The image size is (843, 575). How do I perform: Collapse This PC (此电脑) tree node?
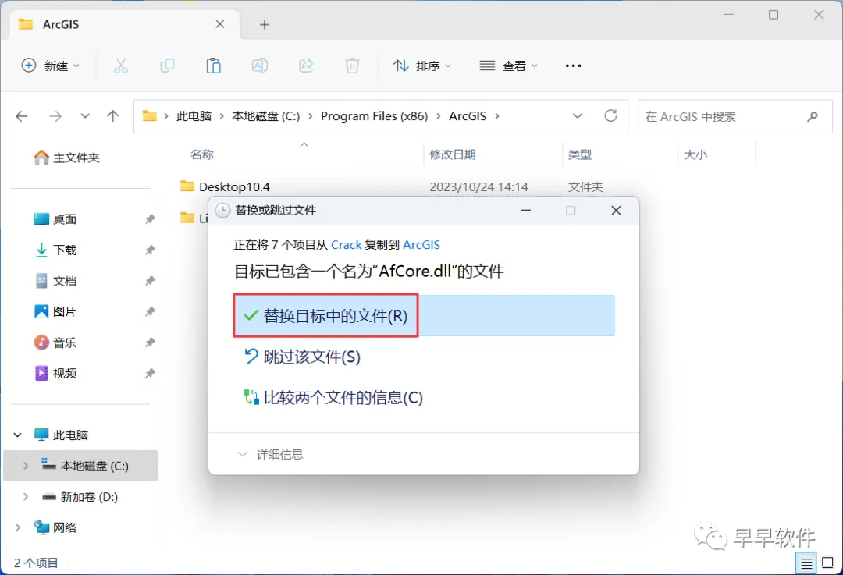[18, 435]
